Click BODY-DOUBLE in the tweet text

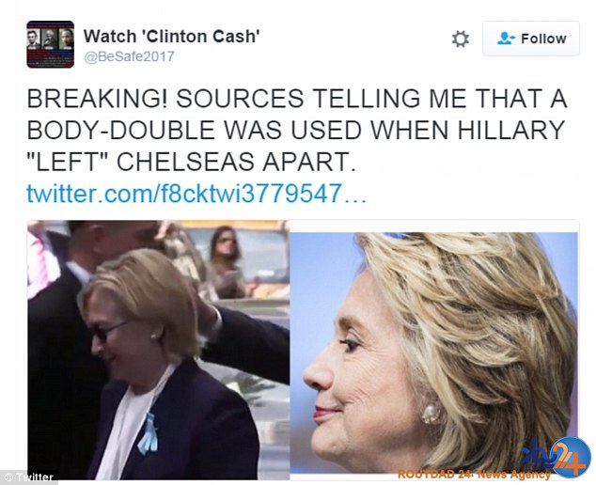121,130
